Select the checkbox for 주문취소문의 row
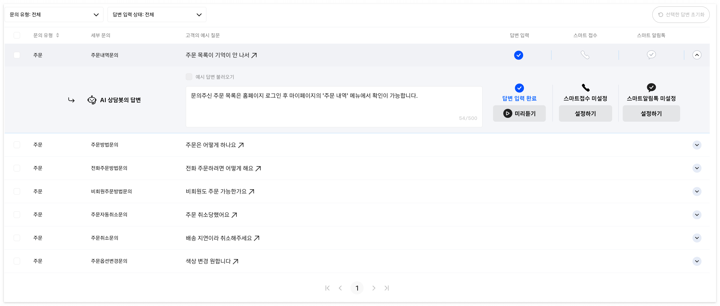Viewport: 720px width, 306px height. point(17,238)
